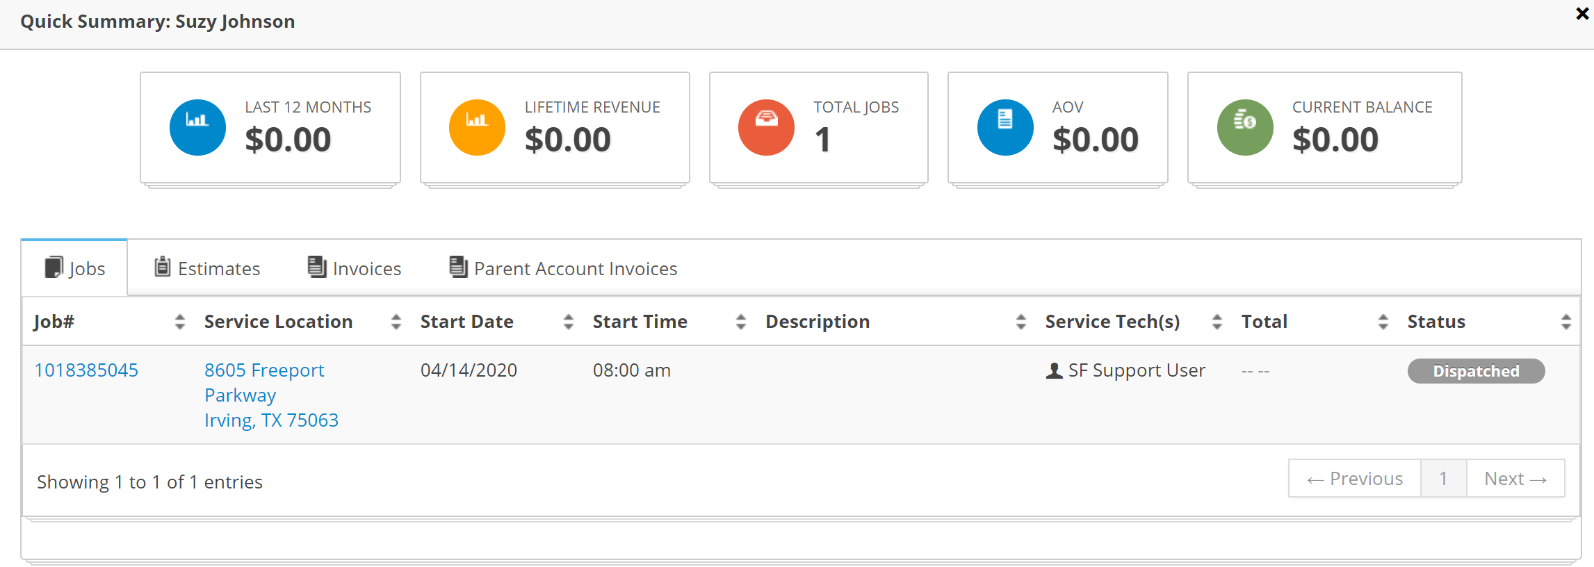Viewport: 1594px width, 567px height.
Task: Click the blue AOV document icon
Action: (x=1005, y=128)
